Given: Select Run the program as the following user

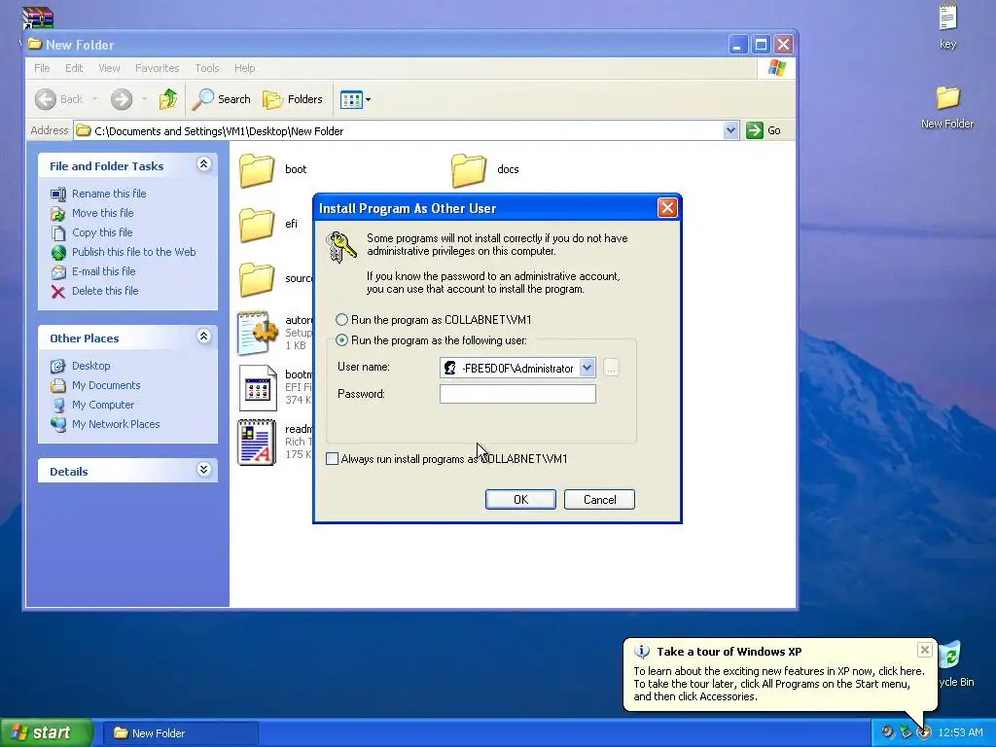Looking at the screenshot, I should tap(341, 340).
